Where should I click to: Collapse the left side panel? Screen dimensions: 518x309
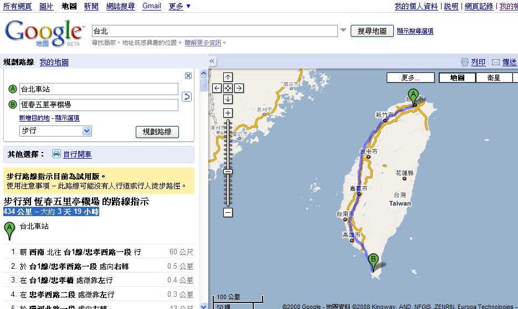click(212, 61)
